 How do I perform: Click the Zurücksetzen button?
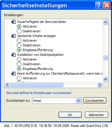pos(95,100)
